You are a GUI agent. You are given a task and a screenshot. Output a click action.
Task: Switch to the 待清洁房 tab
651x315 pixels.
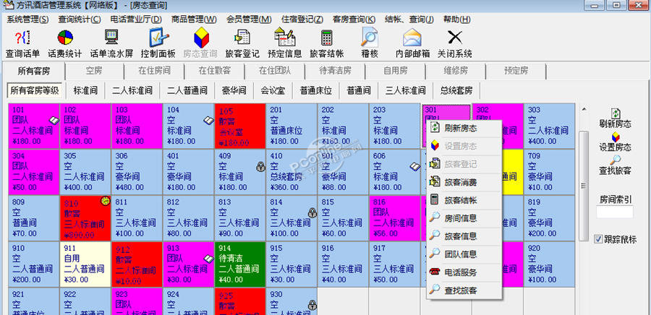(x=335, y=71)
